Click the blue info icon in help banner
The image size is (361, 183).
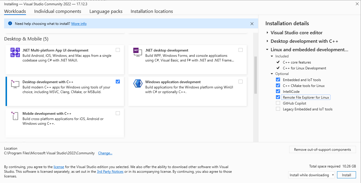(x=10, y=23)
